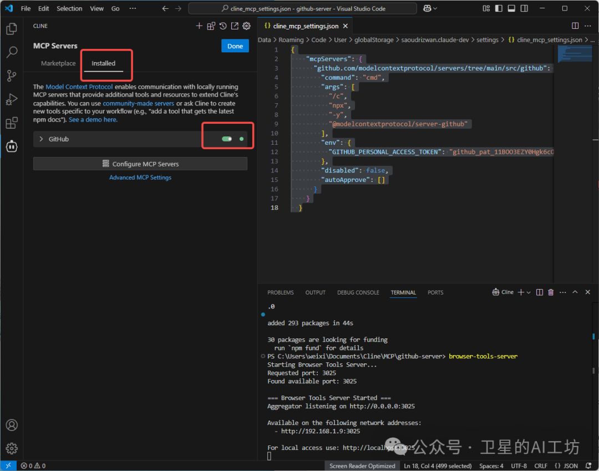Switch to the PROBLEMS panel tab
The height and width of the screenshot is (471, 599).
(x=281, y=292)
